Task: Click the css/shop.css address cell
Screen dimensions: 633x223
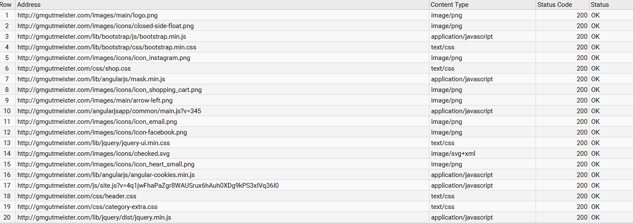Action: (x=74, y=69)
